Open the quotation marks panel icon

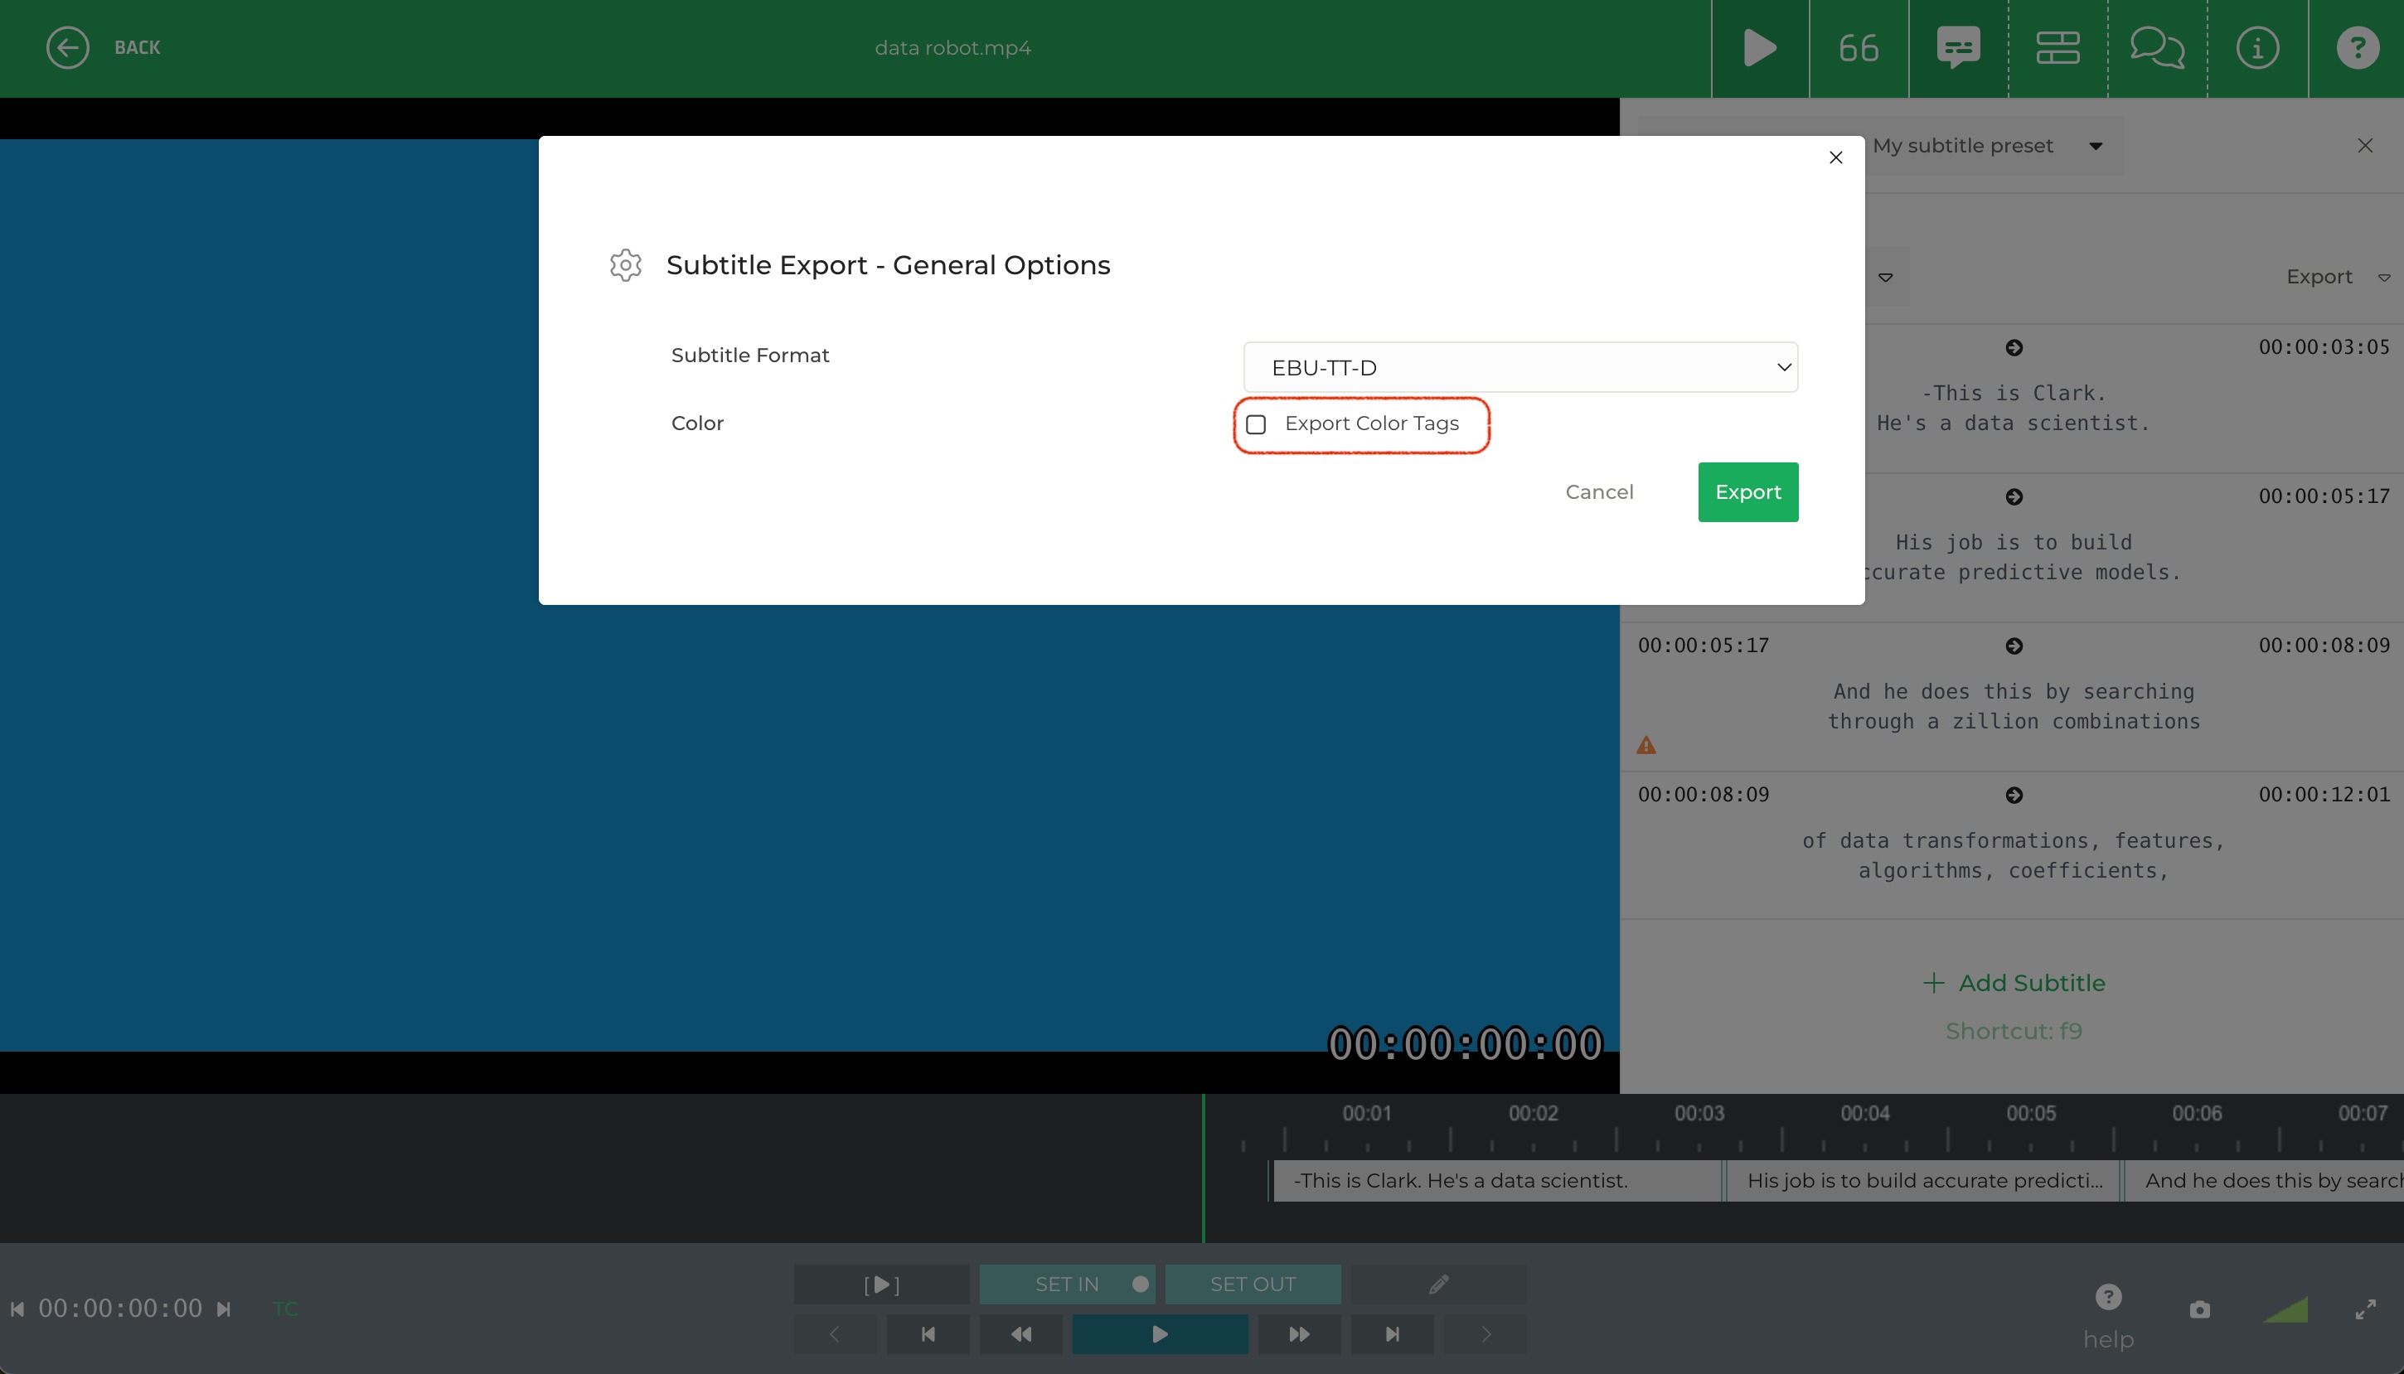1859,48
